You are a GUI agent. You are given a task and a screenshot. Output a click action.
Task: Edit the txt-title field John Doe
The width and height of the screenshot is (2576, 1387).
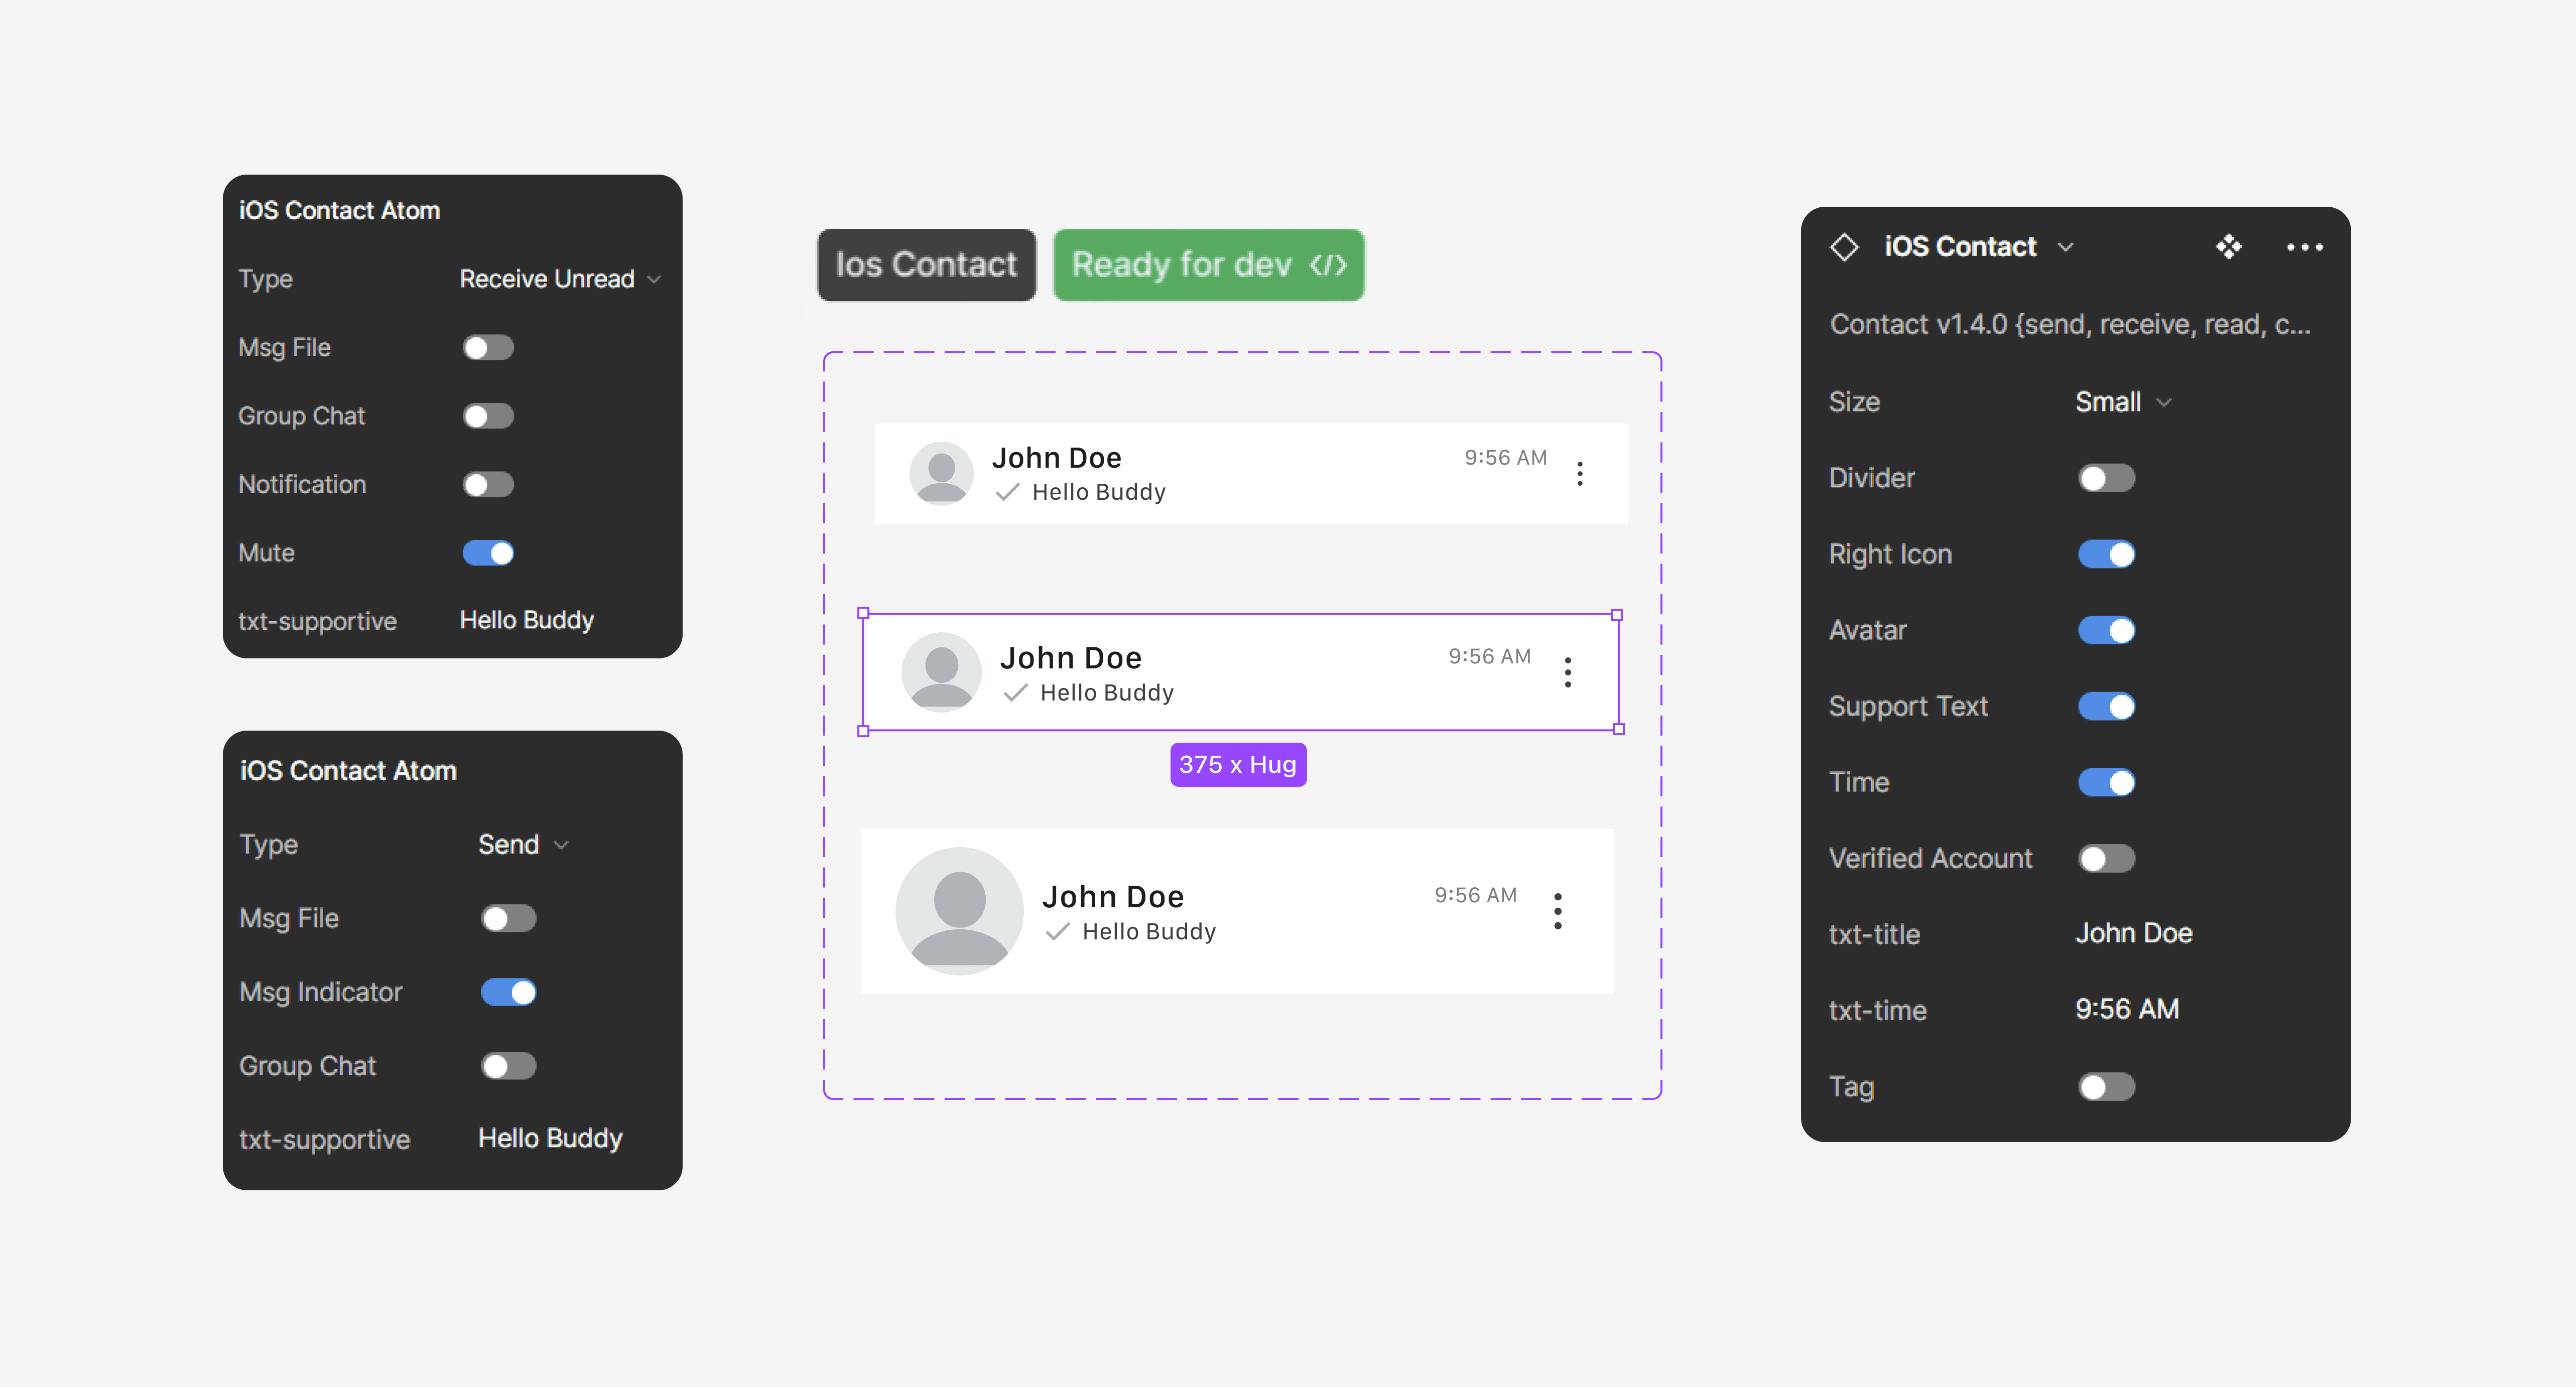[2133, 933]
